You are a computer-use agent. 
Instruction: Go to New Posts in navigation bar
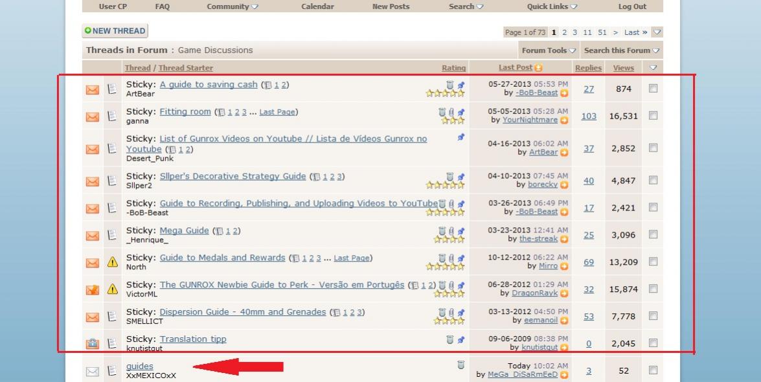tap(391, 6)
